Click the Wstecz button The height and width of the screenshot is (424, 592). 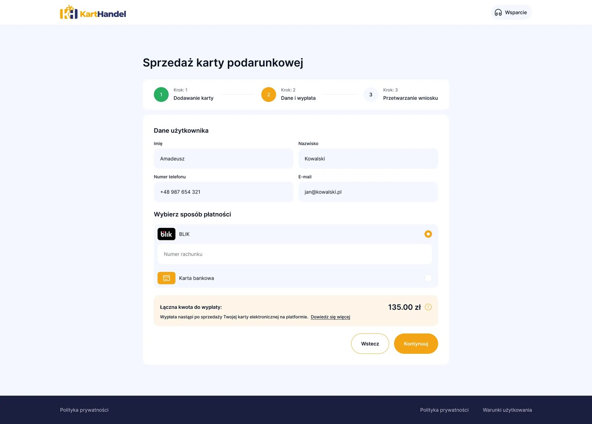click(370, 344)
